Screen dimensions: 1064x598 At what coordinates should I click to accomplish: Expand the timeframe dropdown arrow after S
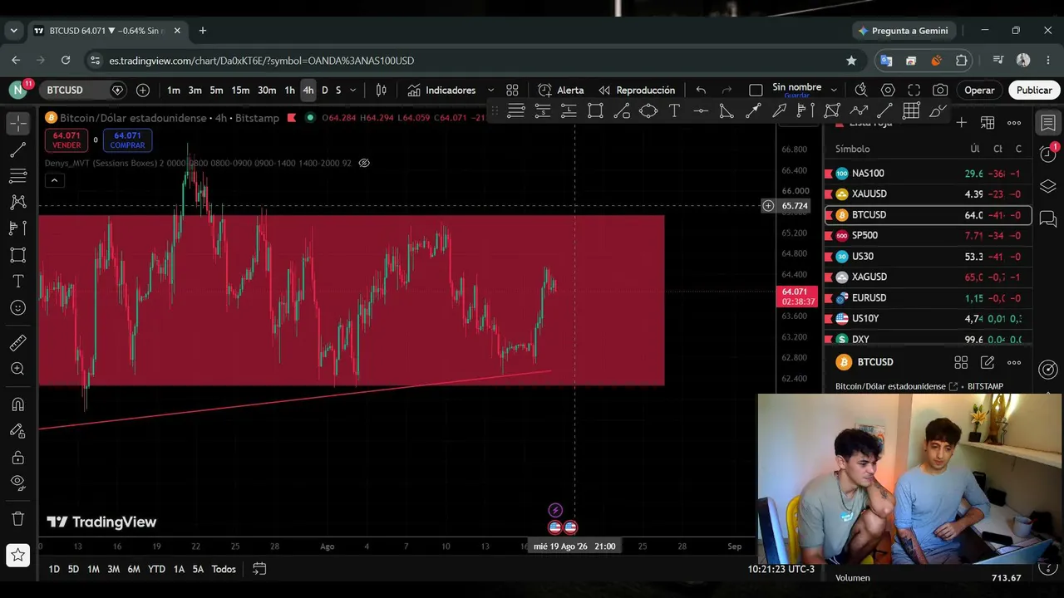(x=352, y=90)
